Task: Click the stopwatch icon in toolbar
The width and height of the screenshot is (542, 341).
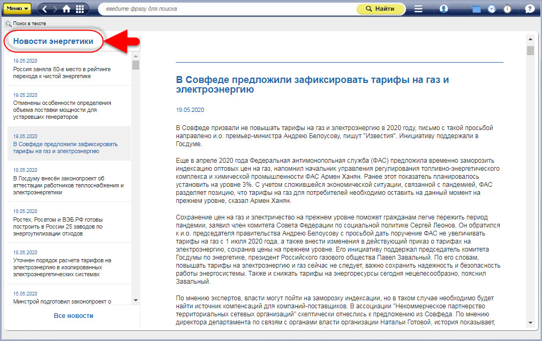Action: click(x=507, y=9)
